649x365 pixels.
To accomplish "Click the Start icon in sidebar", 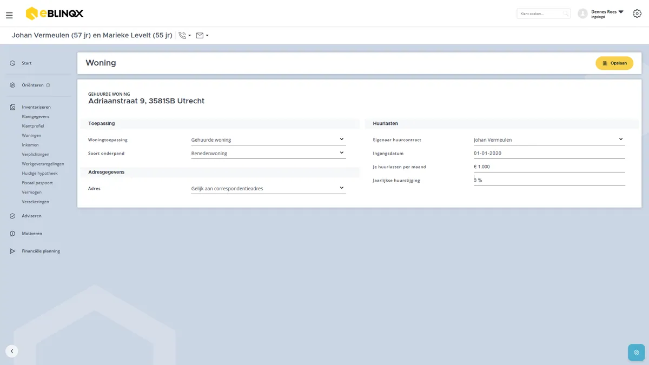I will click(x=12, y=63).
